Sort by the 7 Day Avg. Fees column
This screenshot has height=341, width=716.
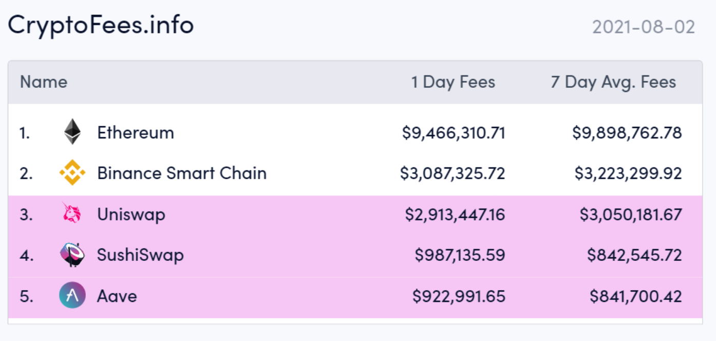pos(614,82)
